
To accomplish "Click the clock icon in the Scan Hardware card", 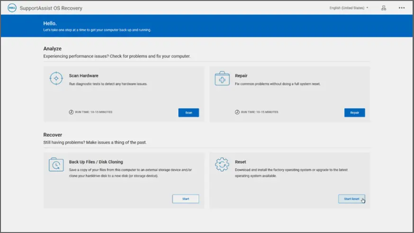I will click(x=71, y=112).
